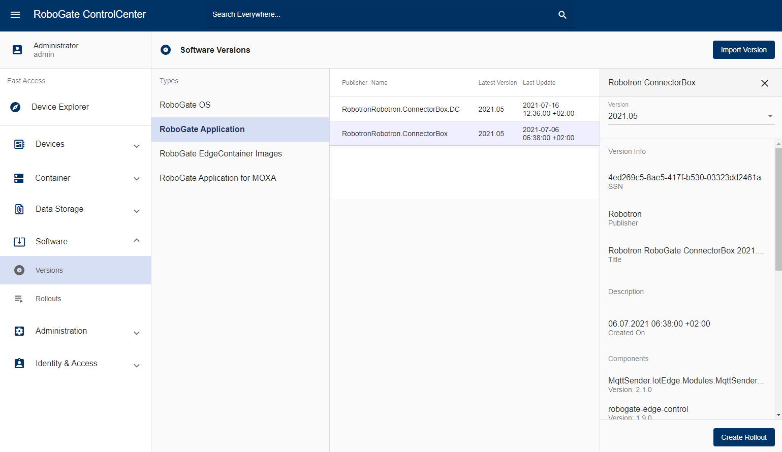Click the Rollouts list icon

point(19,299)
